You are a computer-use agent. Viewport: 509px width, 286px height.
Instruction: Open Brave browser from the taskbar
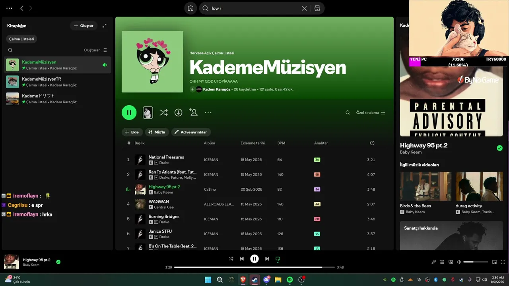point(243,280)
